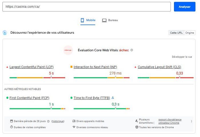Open Cumulative Layout Shift (CLS) link
This screenshot has height=137, width=200.
tap(159, 67)
